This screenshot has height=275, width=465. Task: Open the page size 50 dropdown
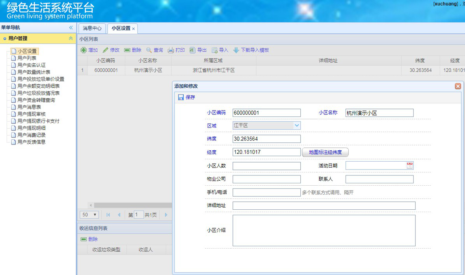click(89, 215)
